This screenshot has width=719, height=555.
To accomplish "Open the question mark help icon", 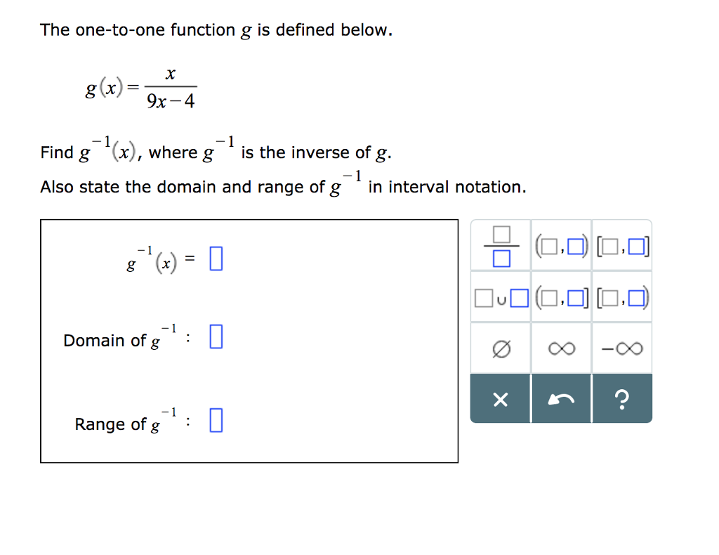I will point(622,398).
